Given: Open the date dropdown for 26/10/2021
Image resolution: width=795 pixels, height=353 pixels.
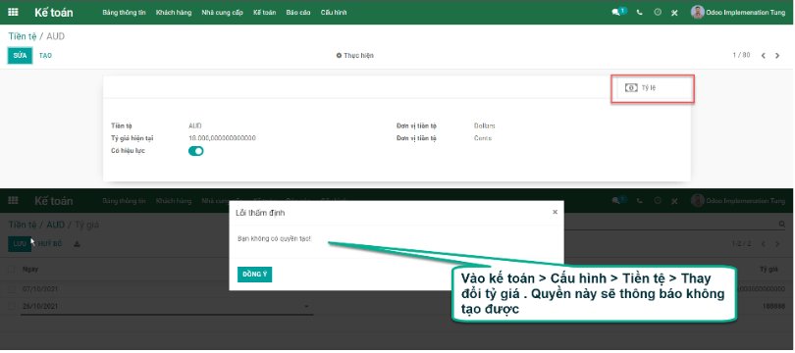Looking at the screenshot, I should pyautogui.click(x=306, y=306).
